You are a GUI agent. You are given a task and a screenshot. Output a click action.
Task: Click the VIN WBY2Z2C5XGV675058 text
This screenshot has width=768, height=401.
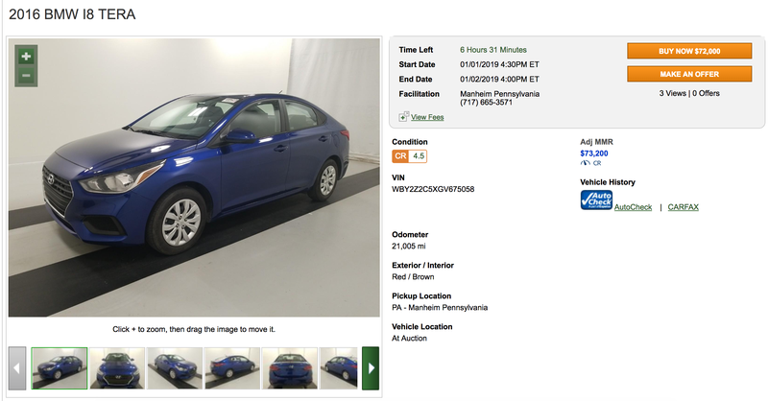tap(433, 189)
